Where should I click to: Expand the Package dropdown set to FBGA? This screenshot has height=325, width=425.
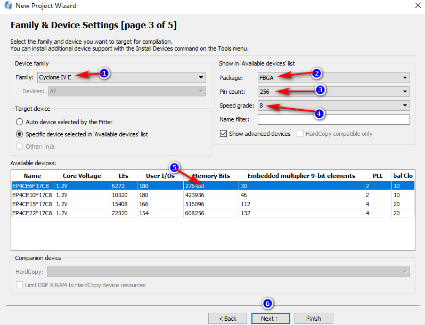click(333, 78)
